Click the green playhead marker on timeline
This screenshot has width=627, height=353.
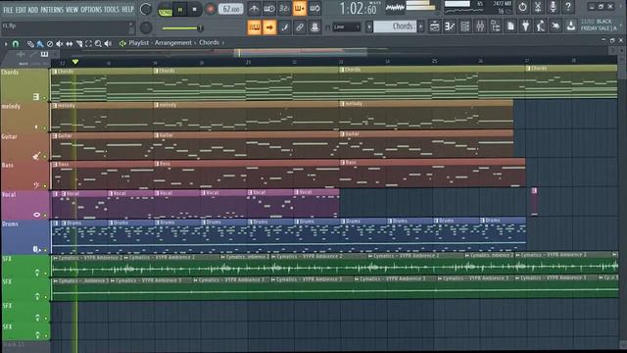point(75,62)
